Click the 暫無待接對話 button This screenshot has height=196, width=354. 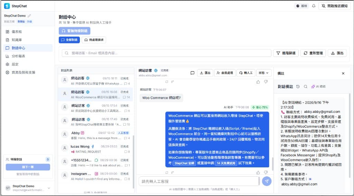[75, 31]
